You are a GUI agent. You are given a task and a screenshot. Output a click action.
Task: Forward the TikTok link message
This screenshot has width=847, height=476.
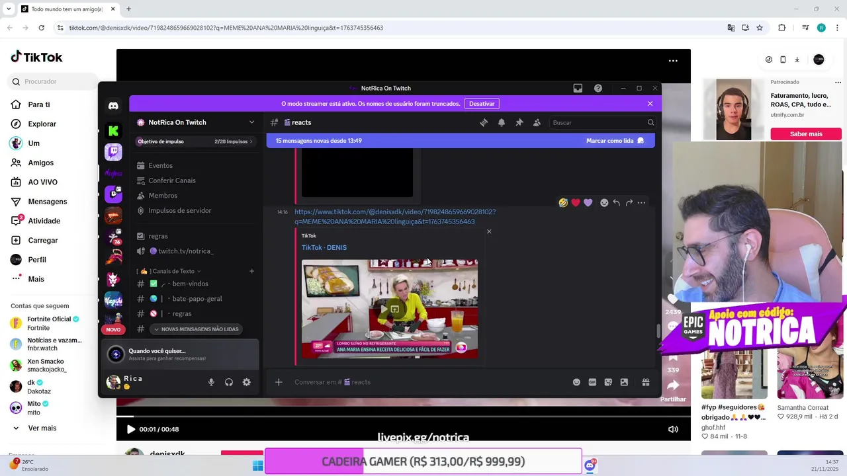(629, 203)
